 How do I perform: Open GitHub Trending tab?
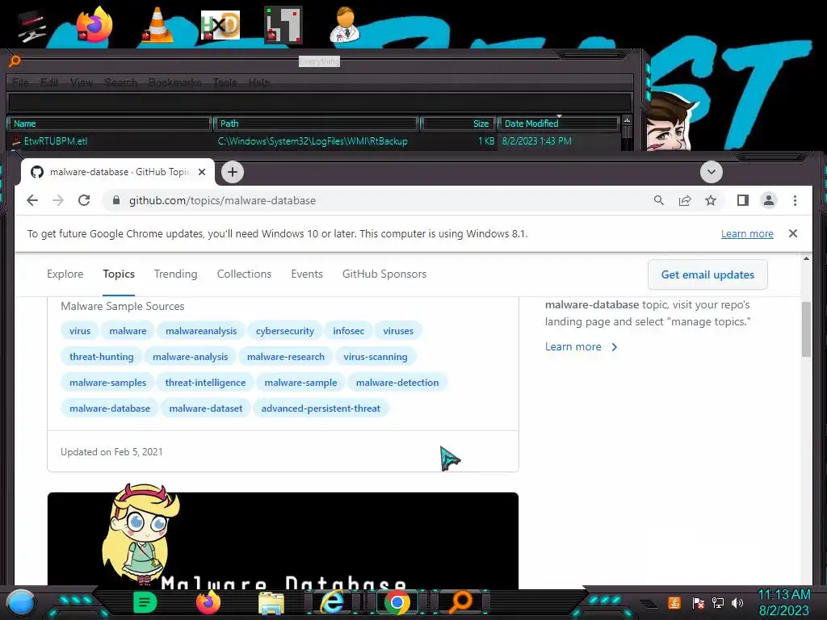pos(175,274)
